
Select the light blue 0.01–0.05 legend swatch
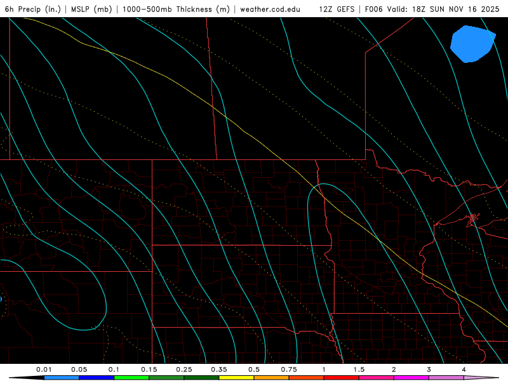(x=62, y=378)
